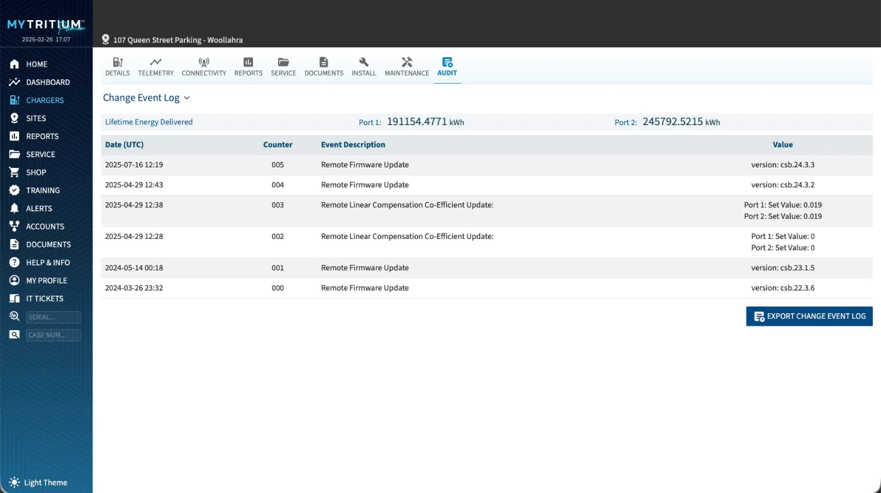
Task: Click the Accounts hierarchy icon
Action: 14,226
